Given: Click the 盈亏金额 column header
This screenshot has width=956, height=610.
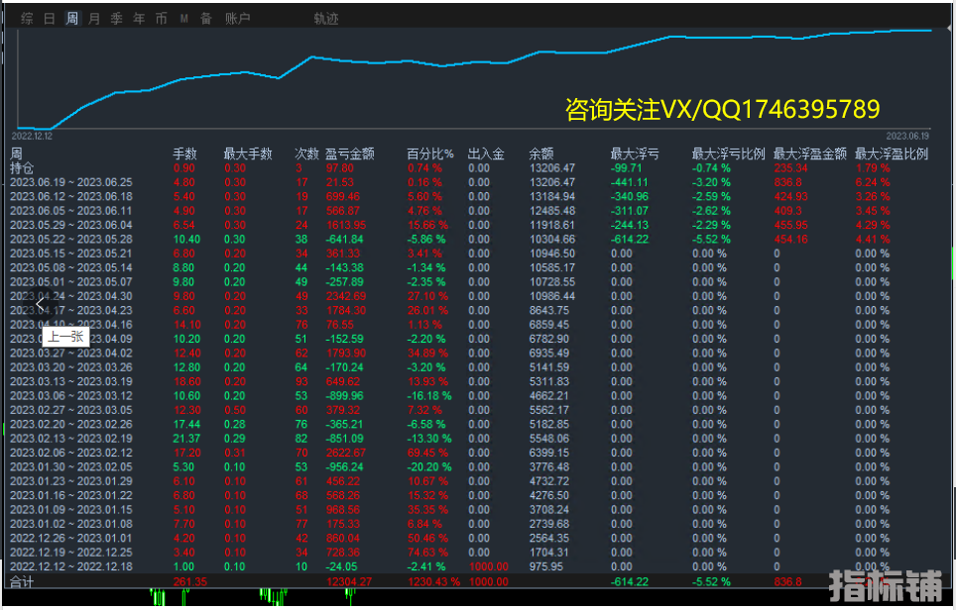Looking at the screenshot, I should pyautogui.click(x=349, y=153).
